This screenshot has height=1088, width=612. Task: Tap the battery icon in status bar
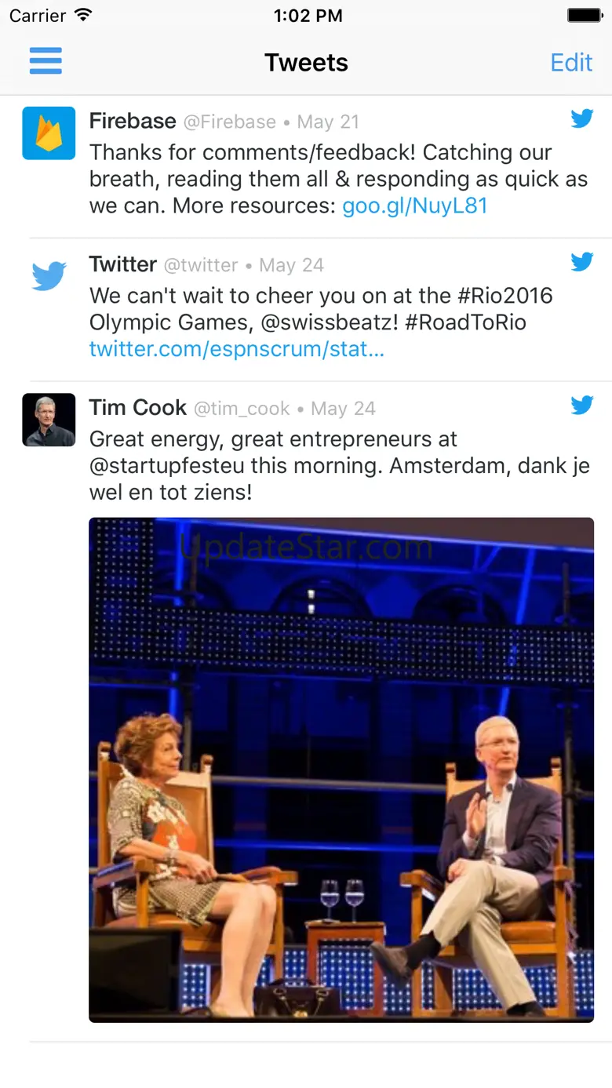(585, 16)
